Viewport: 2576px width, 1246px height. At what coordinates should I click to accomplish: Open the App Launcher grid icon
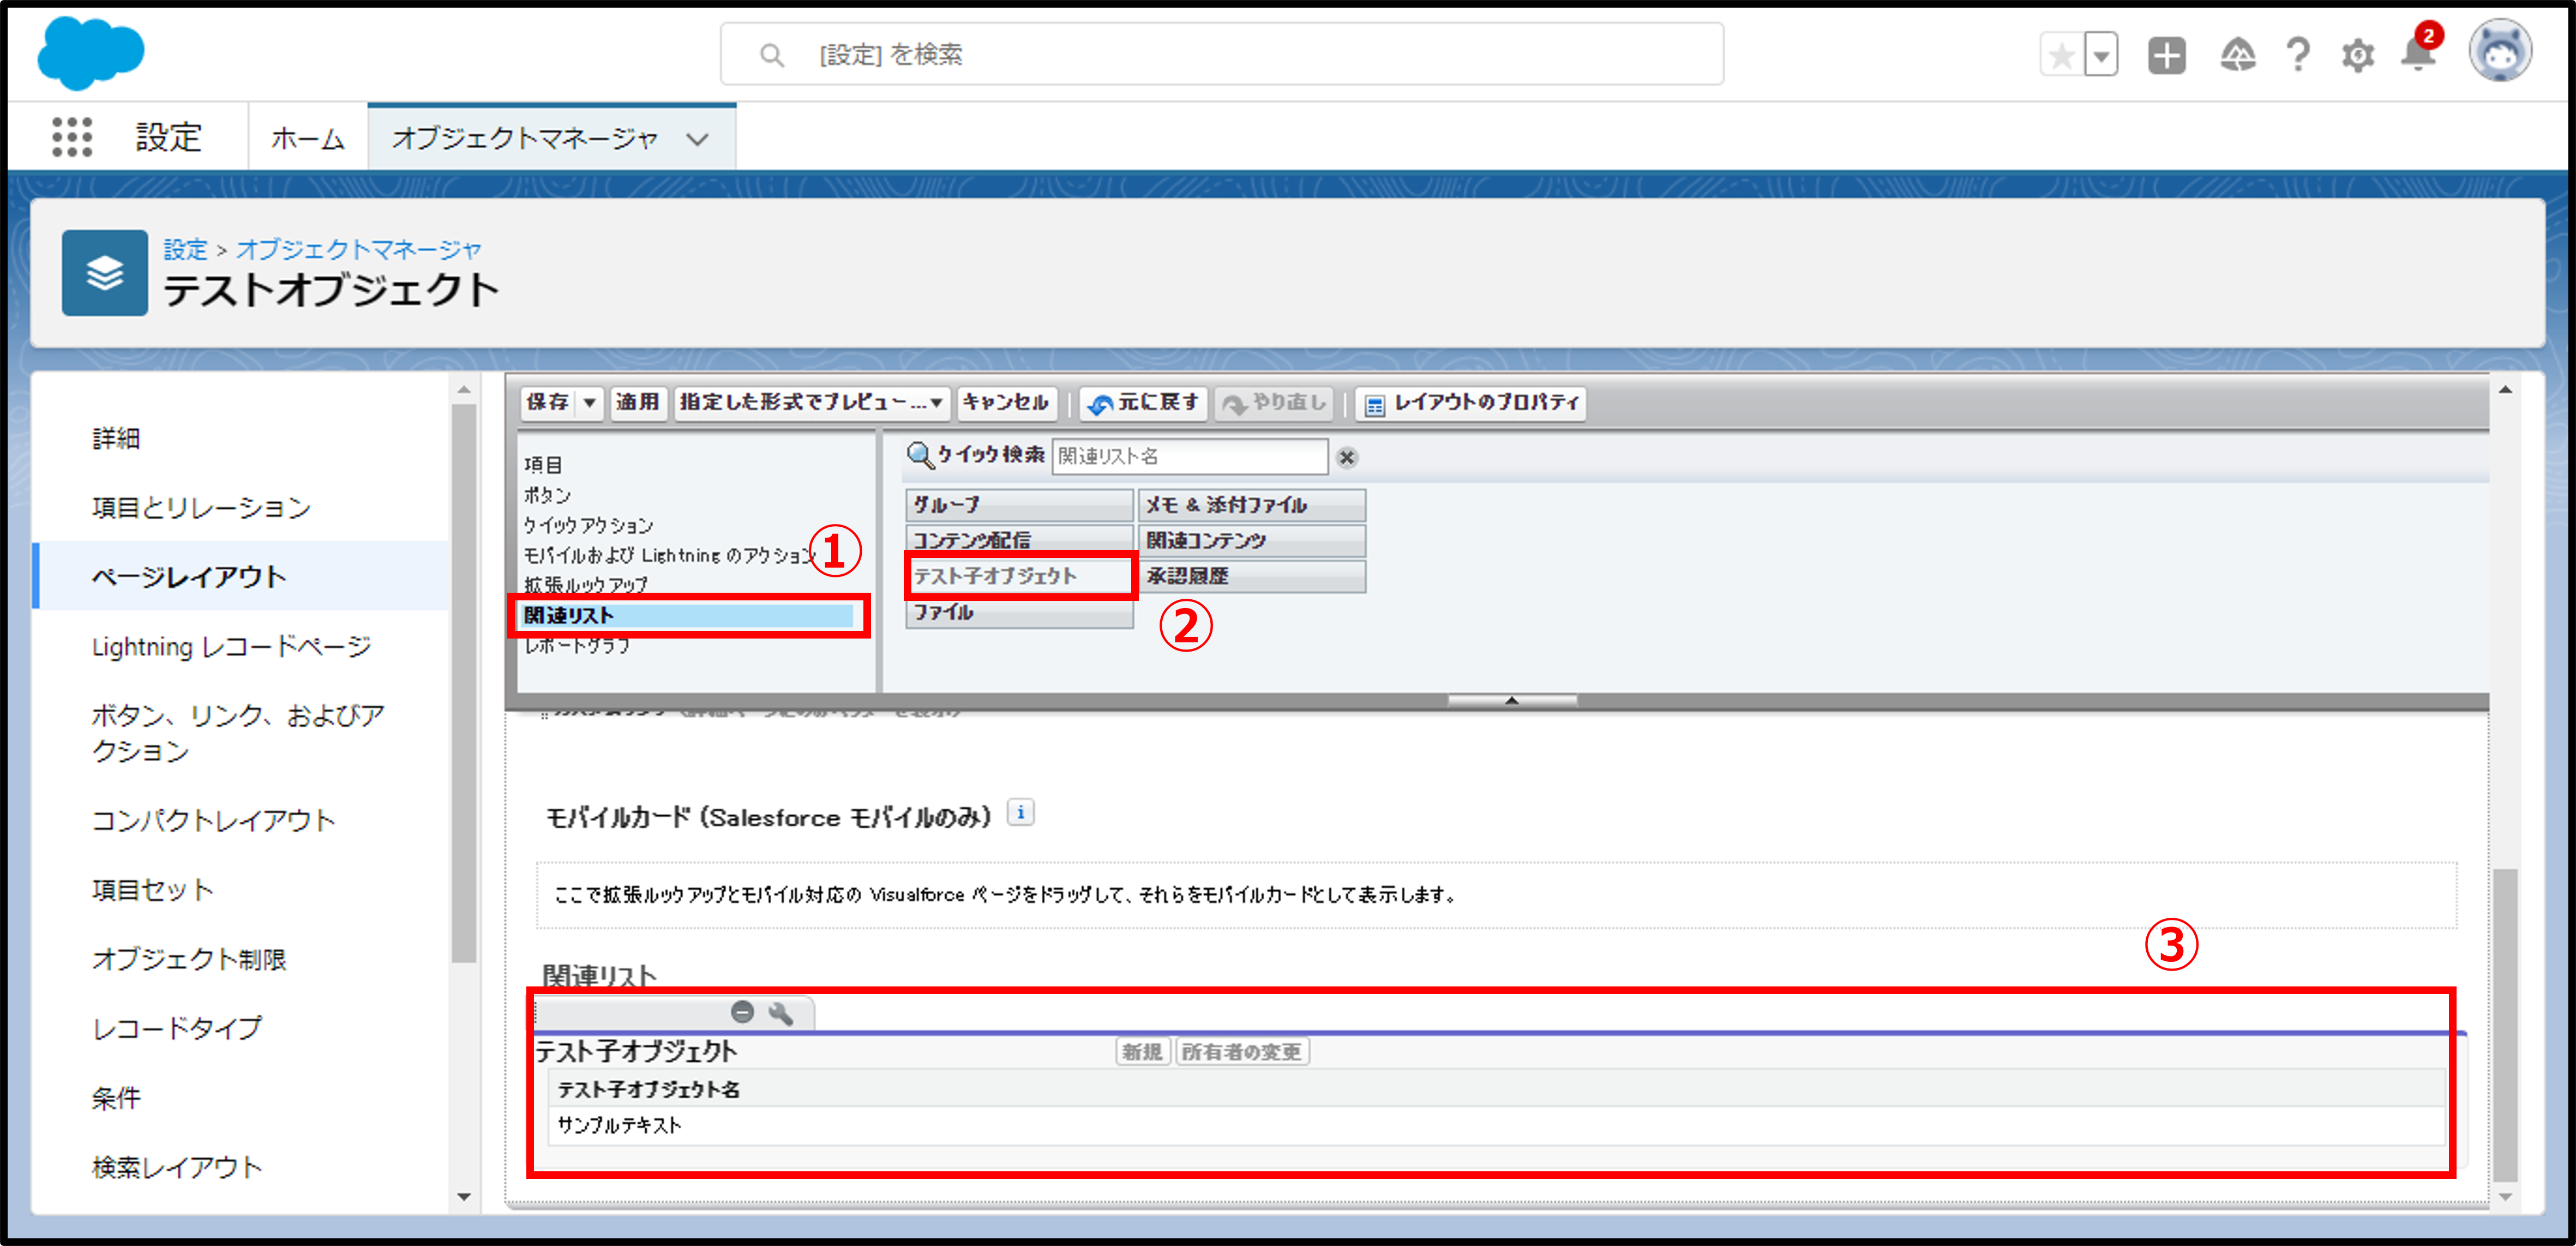coord(71,136)
